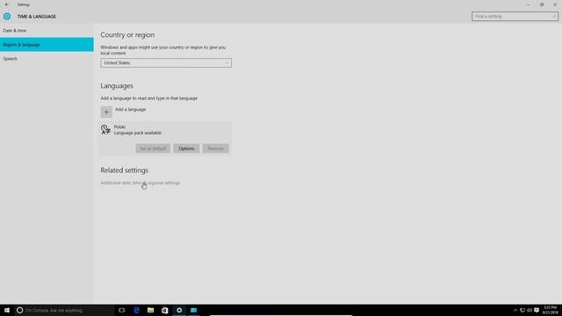562x316 pixels.
Task: Select the Region & language section
Action: pos(47,45)
